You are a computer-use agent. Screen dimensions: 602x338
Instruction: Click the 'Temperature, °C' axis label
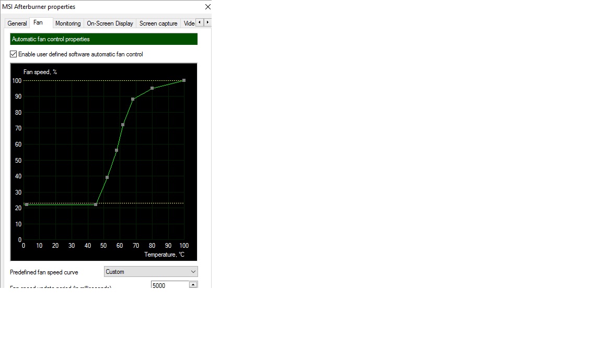(164, 255)
